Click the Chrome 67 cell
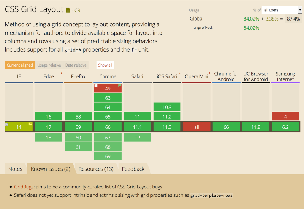Viewport: 304px width, 209px height. coord(108,138)
